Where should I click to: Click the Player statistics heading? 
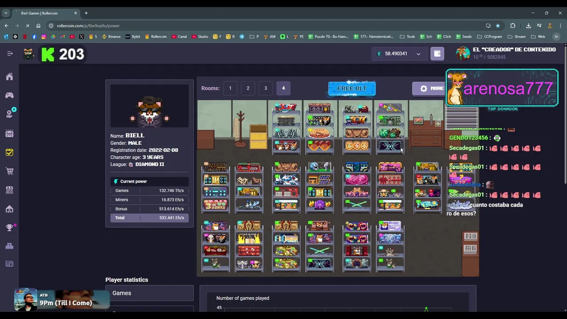point(127,280)
